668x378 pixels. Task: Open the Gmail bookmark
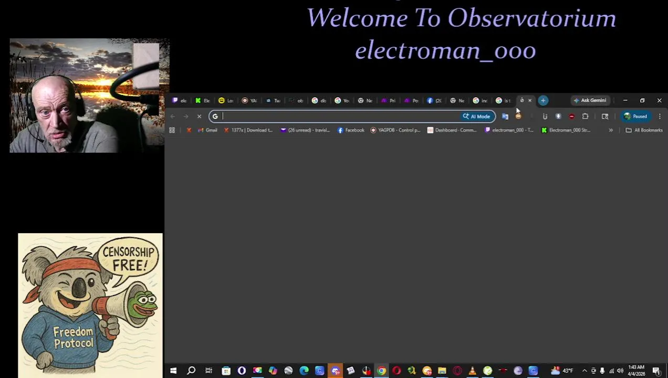tap(207, 130)
